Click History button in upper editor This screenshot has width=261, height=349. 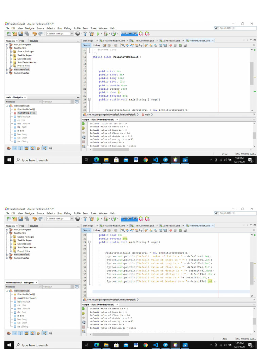96,45
